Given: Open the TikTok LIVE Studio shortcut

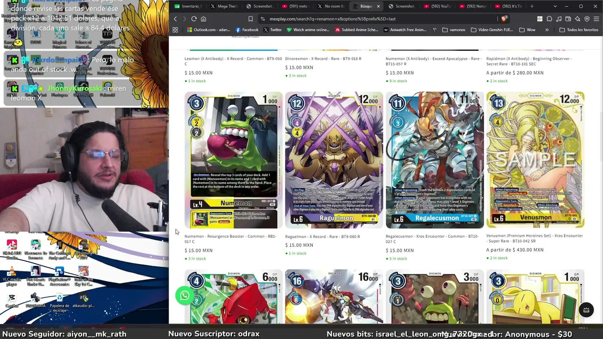Looking at the screenshot, I should pos(12,250).
